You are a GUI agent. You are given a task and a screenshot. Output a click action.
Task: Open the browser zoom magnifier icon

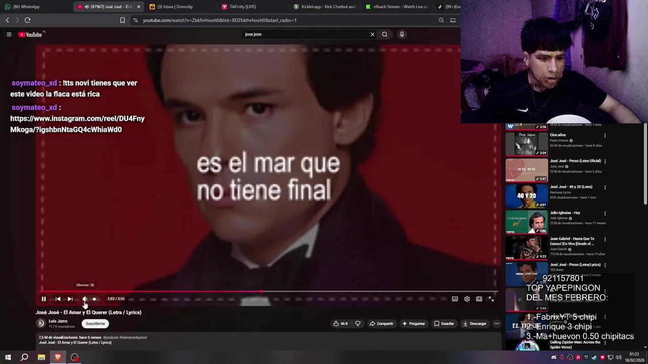(441, 20)
